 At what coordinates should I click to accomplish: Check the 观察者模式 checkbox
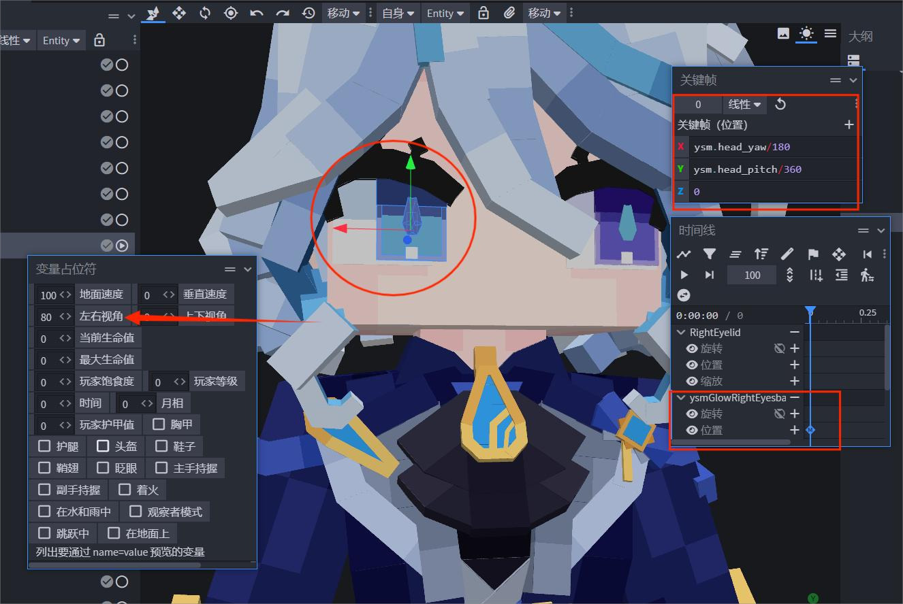pyautogui.click(x=136, y=511)
